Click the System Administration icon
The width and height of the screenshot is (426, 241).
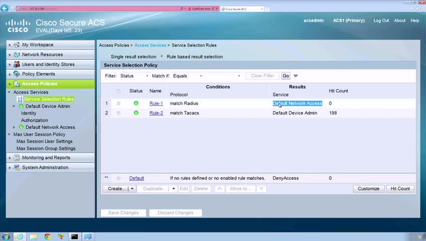point(17,168)
